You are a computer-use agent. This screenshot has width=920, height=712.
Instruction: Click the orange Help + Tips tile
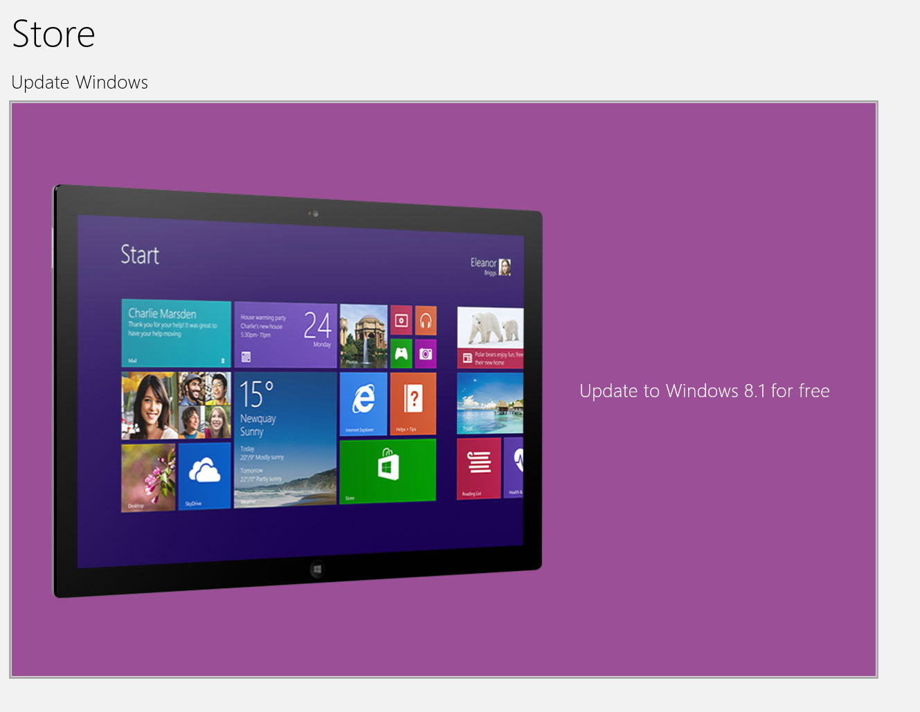(413, 403)
